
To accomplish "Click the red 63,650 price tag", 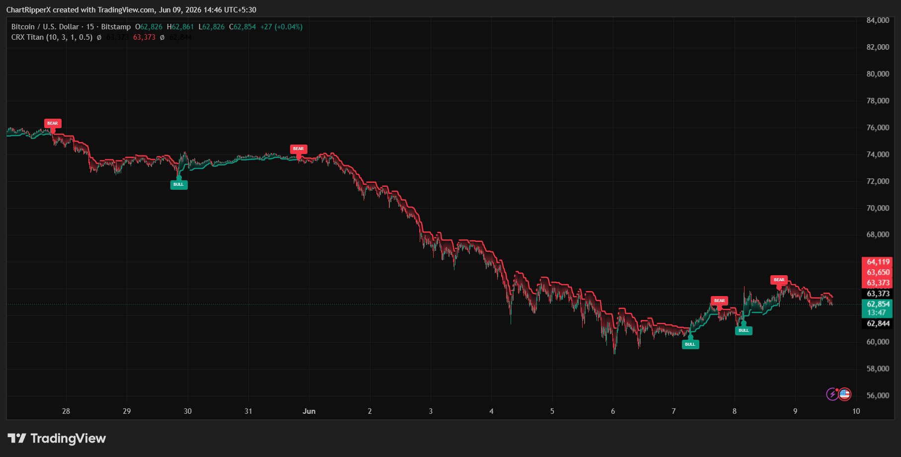I will tap(878, 272).
